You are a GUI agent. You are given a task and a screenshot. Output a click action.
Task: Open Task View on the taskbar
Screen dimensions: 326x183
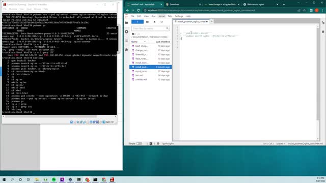(x=29, y=179)
